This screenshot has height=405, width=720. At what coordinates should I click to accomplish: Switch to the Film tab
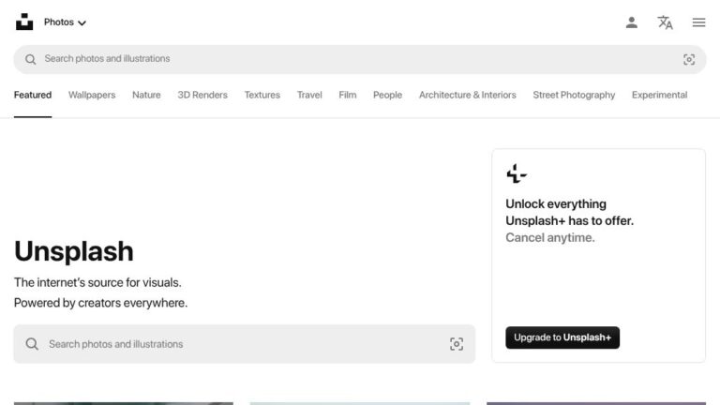(348, 95)
